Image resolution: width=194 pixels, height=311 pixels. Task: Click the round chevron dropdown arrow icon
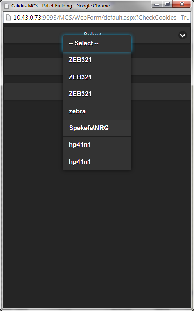coord(183,35)
